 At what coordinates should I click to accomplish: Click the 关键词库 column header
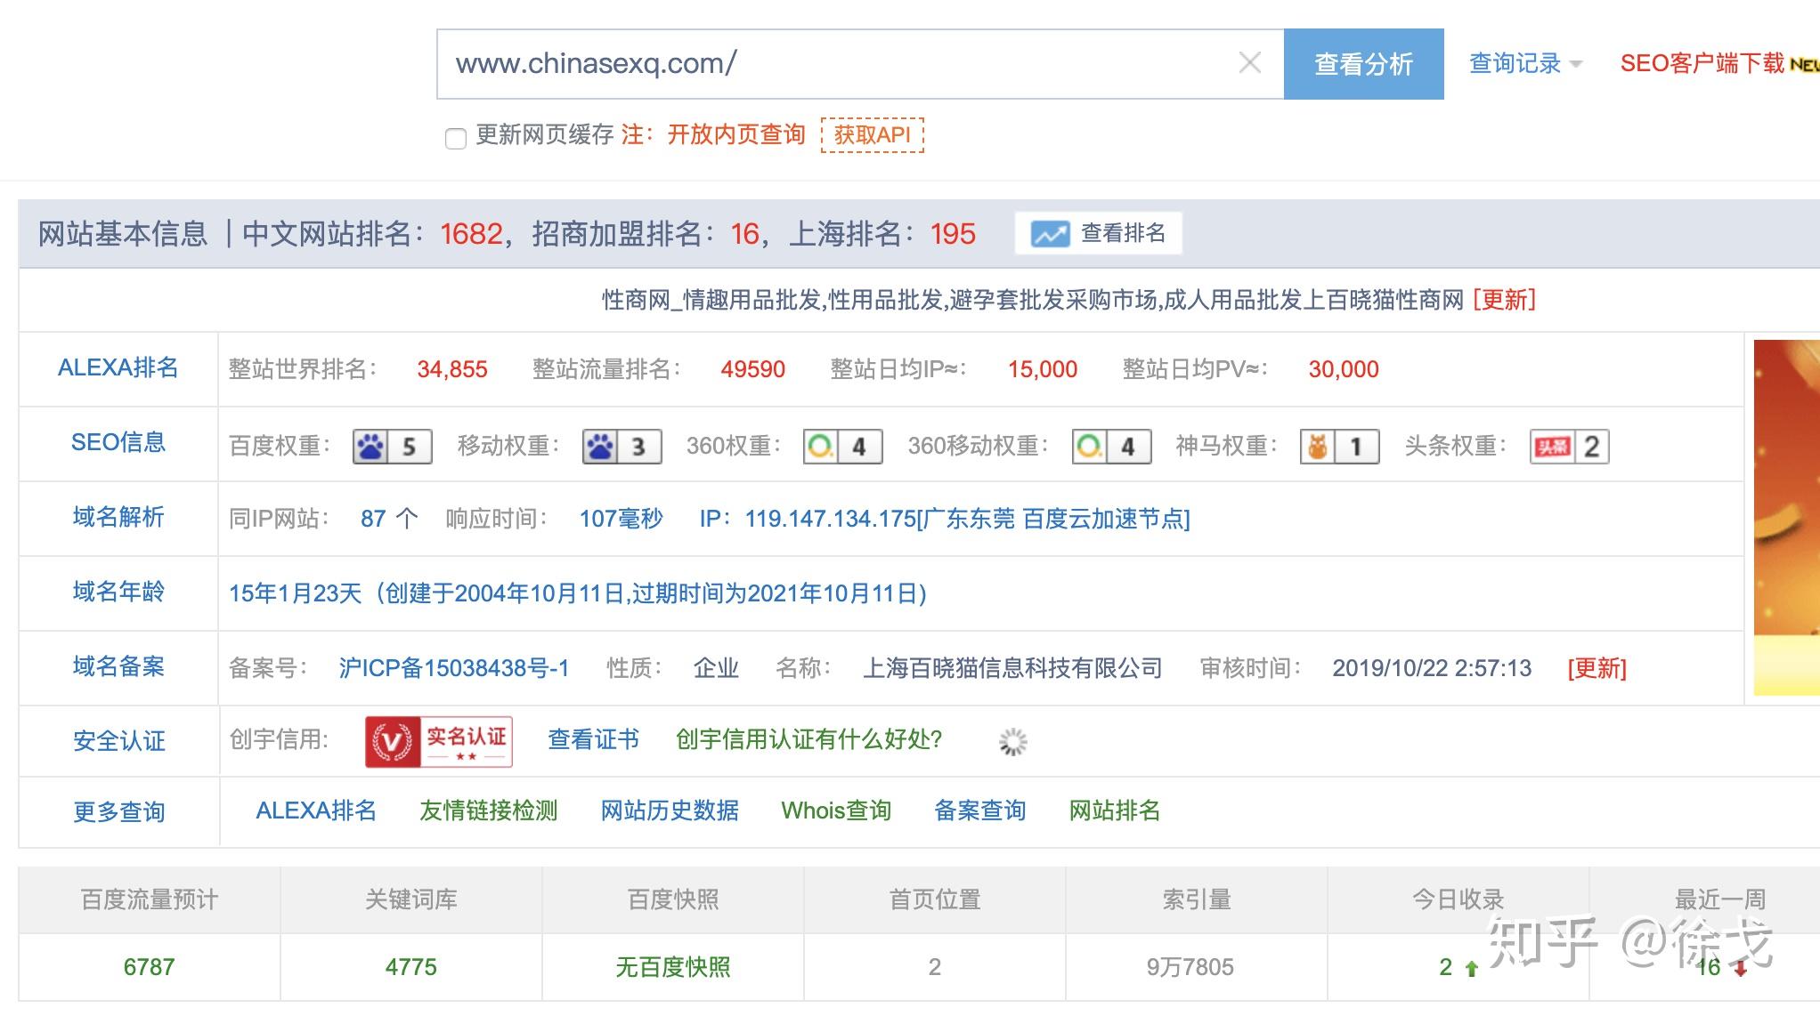[x=411, y=899]
